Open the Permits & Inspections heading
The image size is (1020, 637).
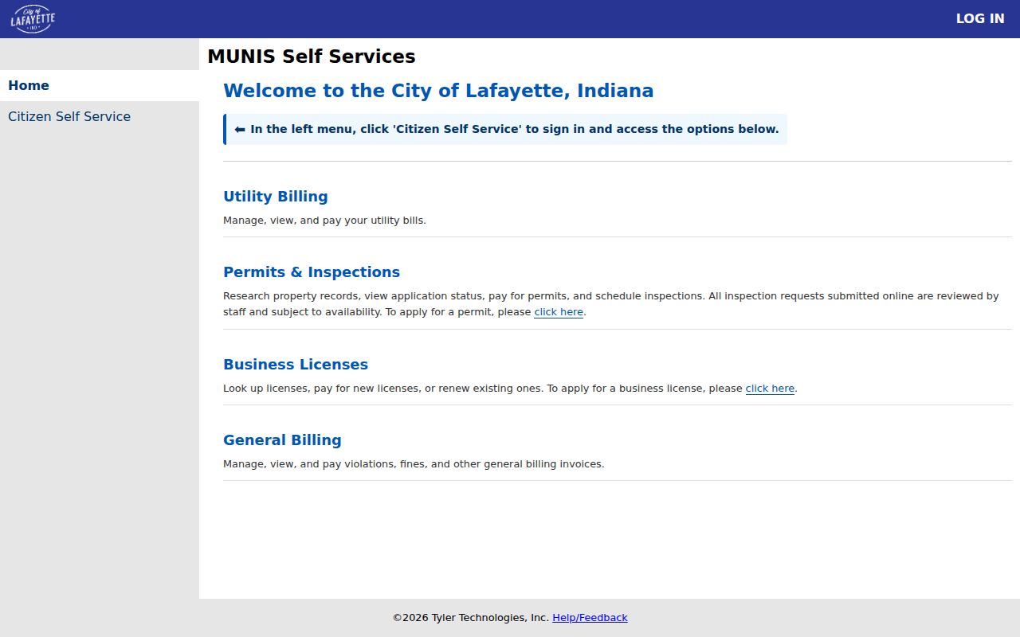pyautogui.click(x=312, y=272)
